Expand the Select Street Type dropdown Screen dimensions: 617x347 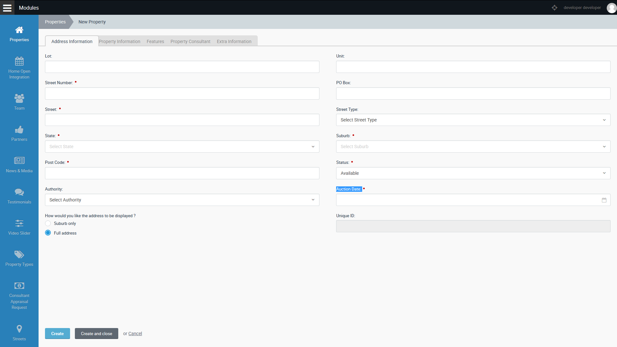pos(473,120)
